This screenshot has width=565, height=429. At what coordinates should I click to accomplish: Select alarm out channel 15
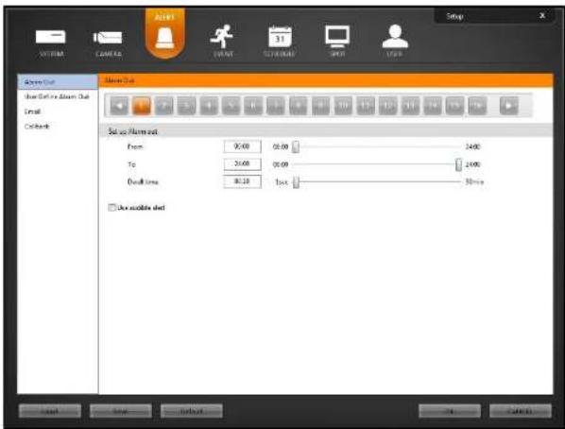click(x=454, y=106)
